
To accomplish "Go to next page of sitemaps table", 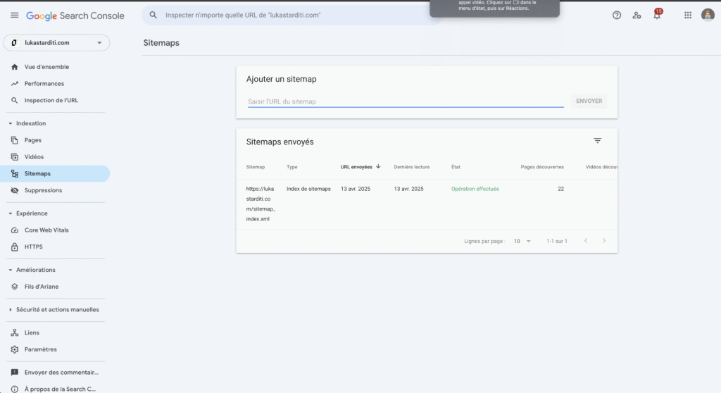I will [x=604, y=241].
